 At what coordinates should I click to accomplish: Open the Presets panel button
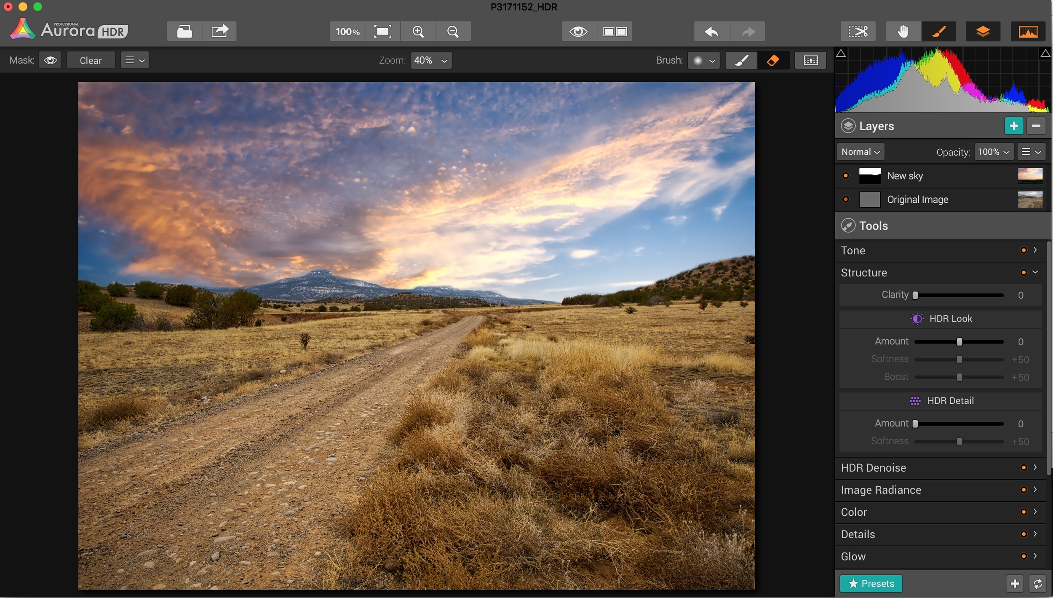(x=871, y=584)
